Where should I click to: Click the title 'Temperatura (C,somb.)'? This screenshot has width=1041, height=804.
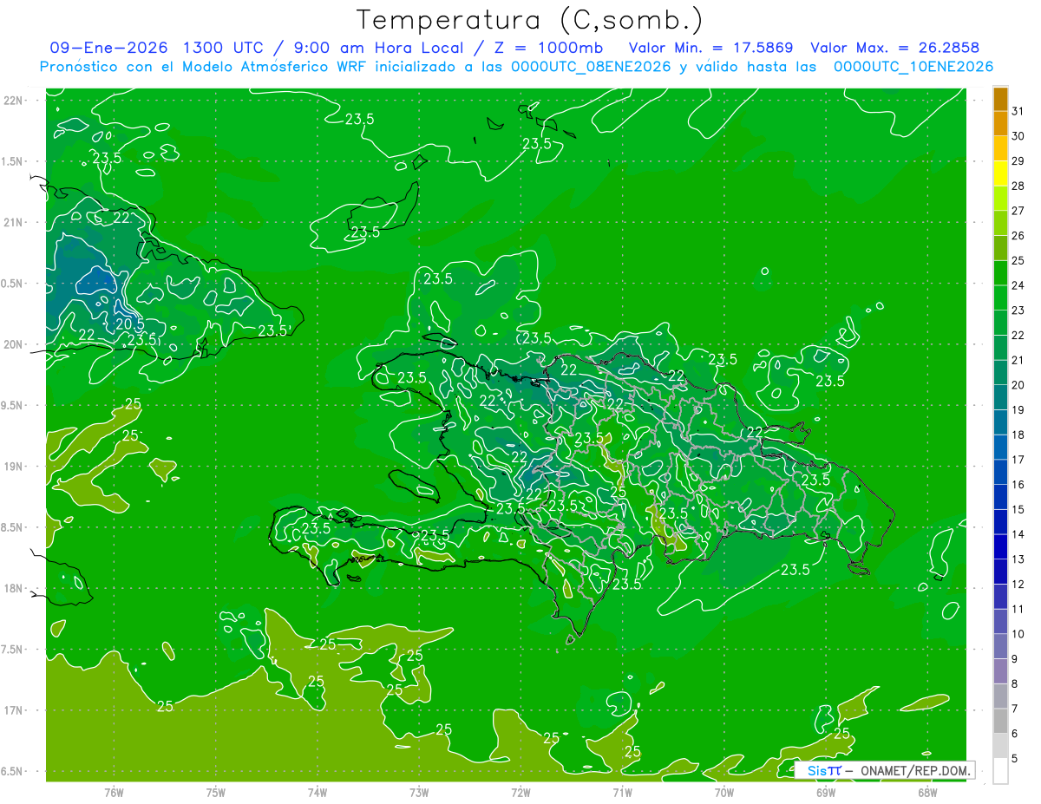coord(529,20)
